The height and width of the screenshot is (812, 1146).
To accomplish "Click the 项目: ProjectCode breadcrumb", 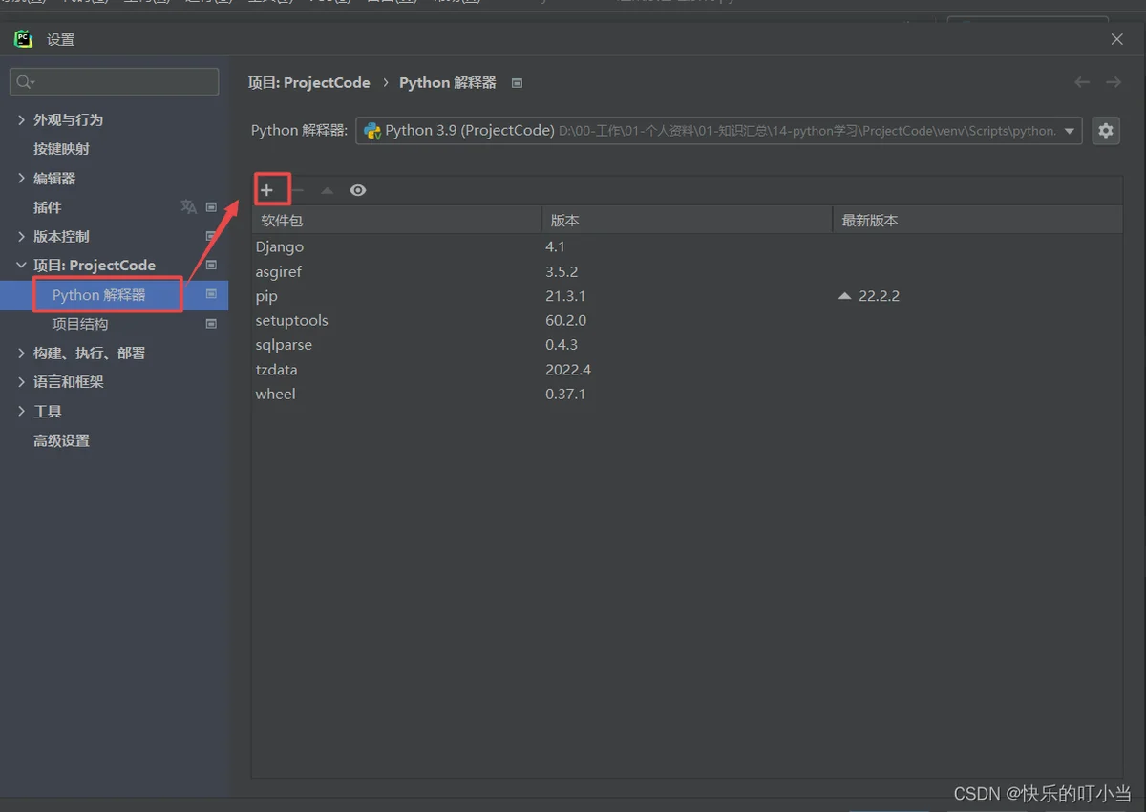I will (309, 83).
